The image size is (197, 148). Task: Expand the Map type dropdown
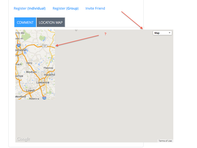[x=162, y=33]
